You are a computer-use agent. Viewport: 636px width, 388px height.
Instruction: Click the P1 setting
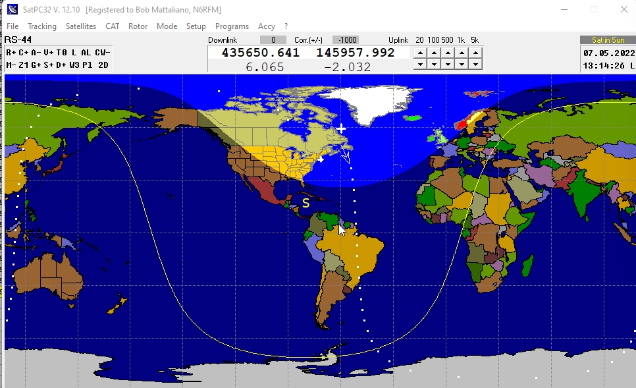[x=87, y=65]
